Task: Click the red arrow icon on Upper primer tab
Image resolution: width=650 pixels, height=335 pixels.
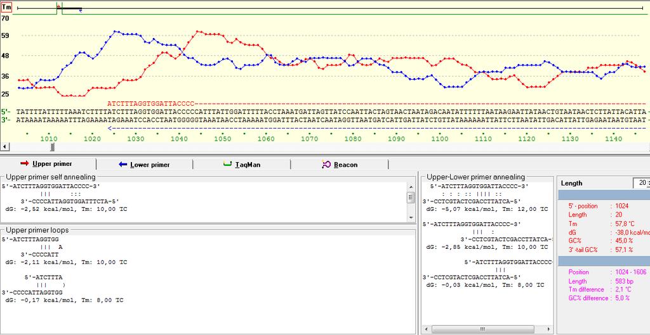Action: (25, 164)
